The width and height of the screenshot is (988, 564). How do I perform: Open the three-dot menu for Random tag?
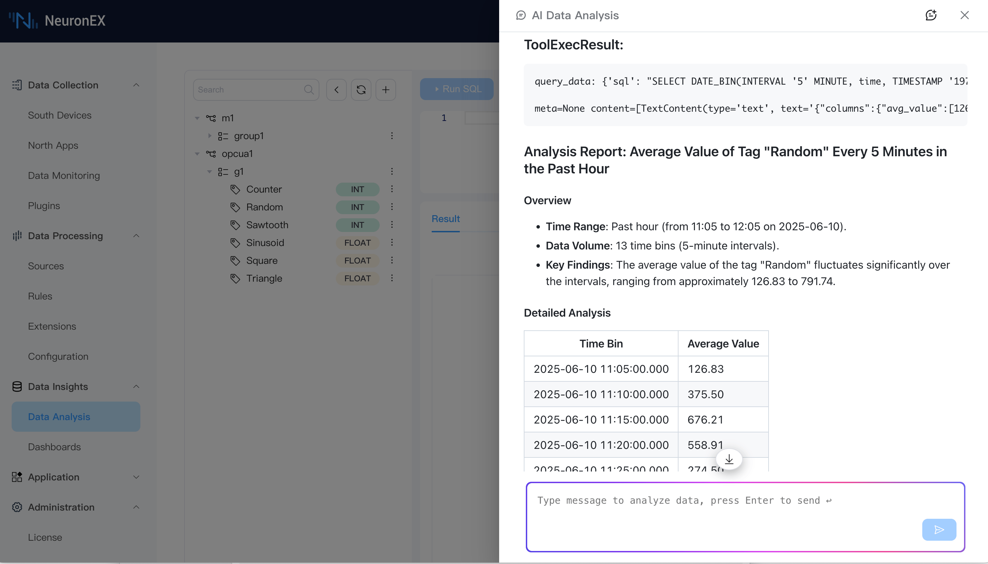pos(392,207)
